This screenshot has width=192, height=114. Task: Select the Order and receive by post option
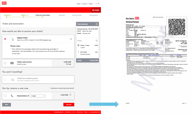pos(5,63)
